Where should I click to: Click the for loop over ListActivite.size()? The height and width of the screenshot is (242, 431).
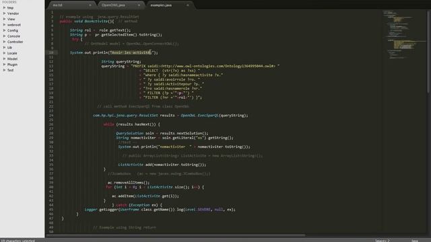coord(155,187)
